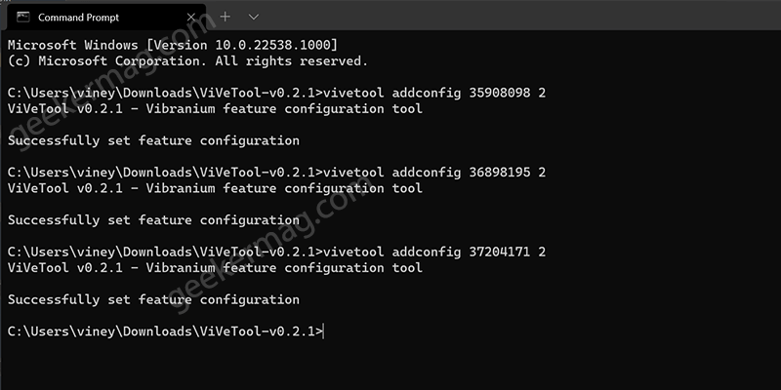Click the Microsoft Corporation copyright line
The image size is (781, 390).
[x=187, y=61]
